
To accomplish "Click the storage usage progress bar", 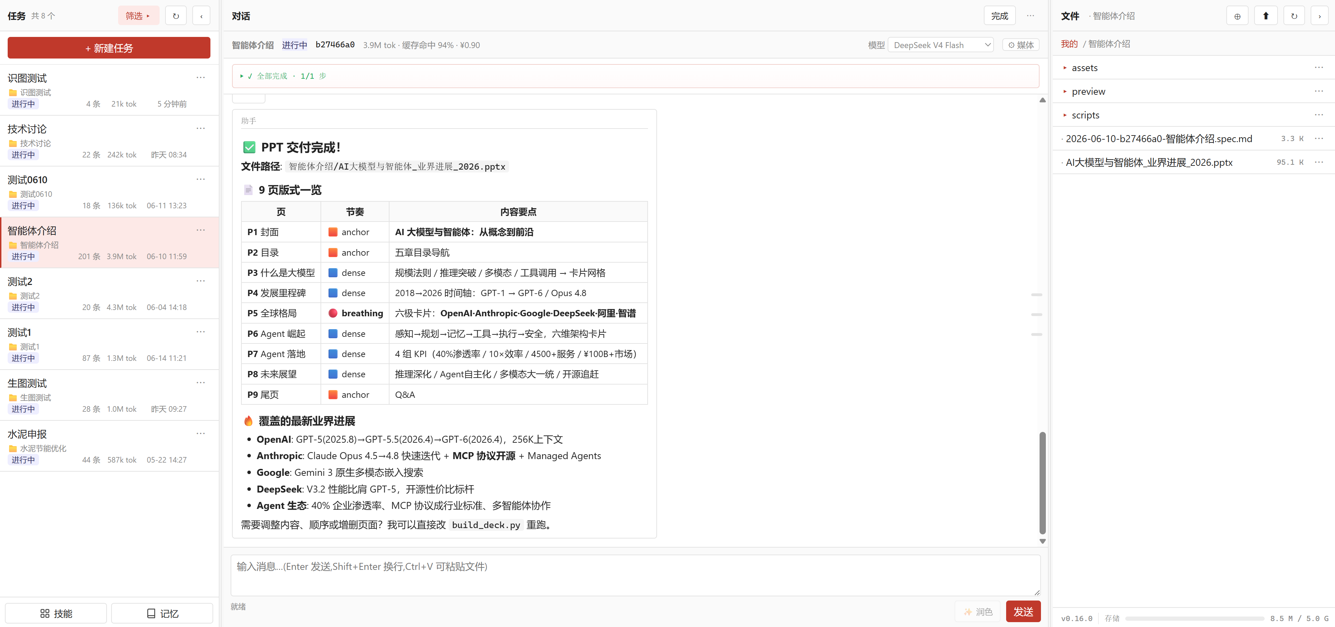I will [1195, 618].
